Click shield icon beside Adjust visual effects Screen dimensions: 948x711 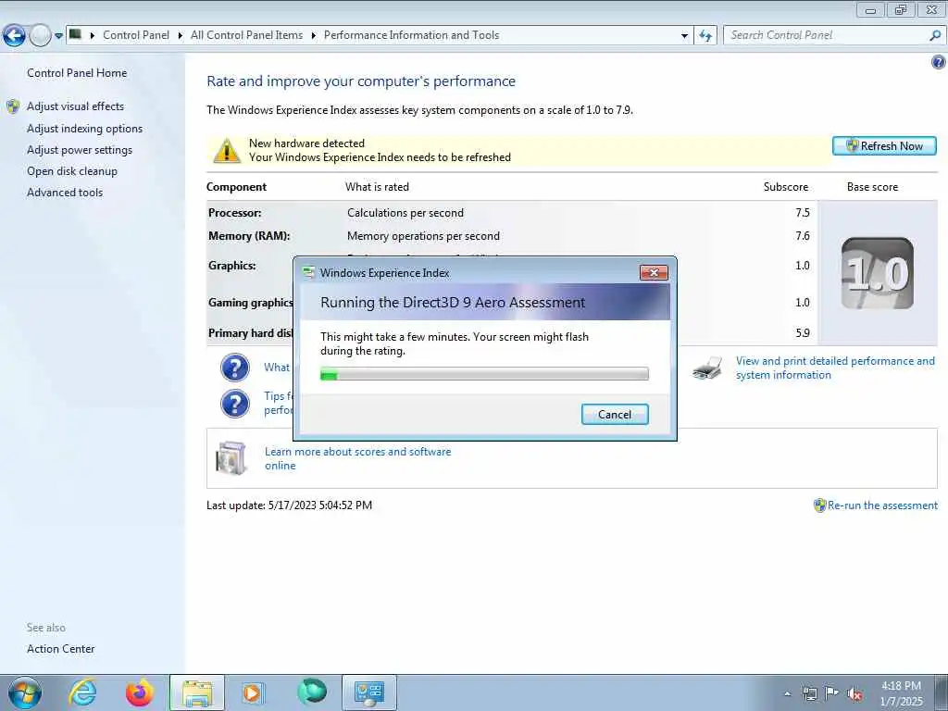click(13, 107)
